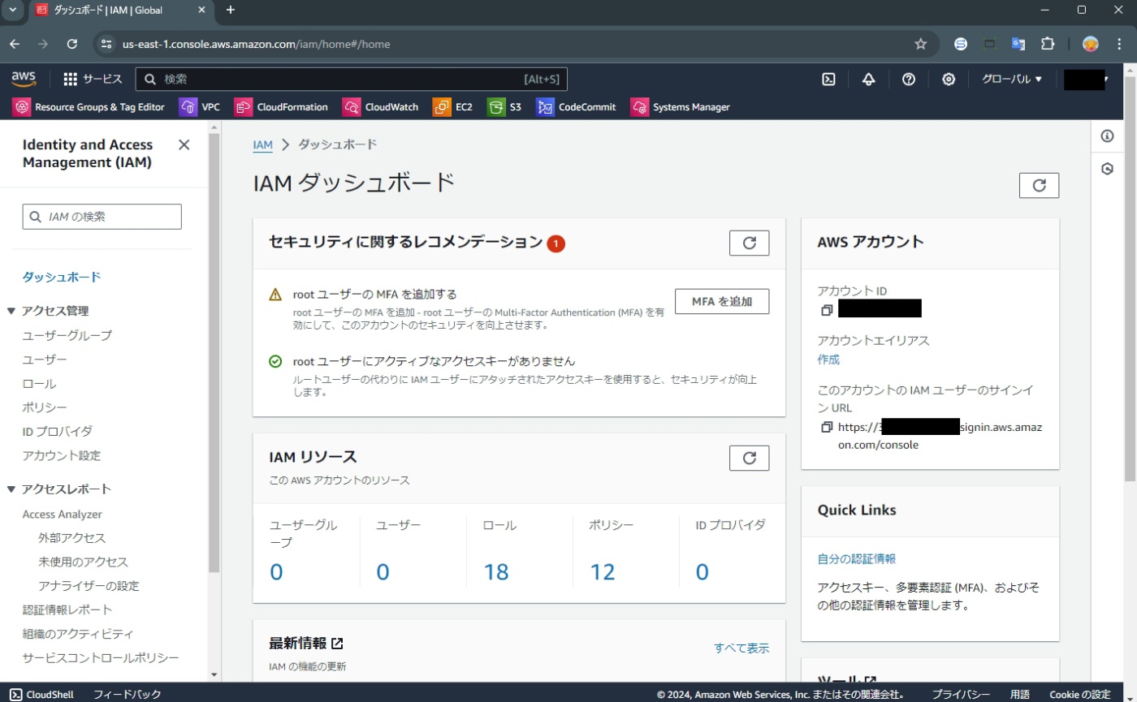This screenshot has height=702, width=1137.
Task: Click the IAM breadcrumb link
Action: [262, 144]
